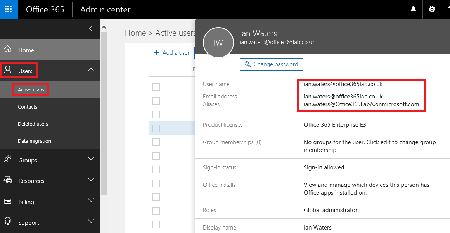450x233 pixels.
Task: Open Deleted users in sidebar
Action: [33, 124]
